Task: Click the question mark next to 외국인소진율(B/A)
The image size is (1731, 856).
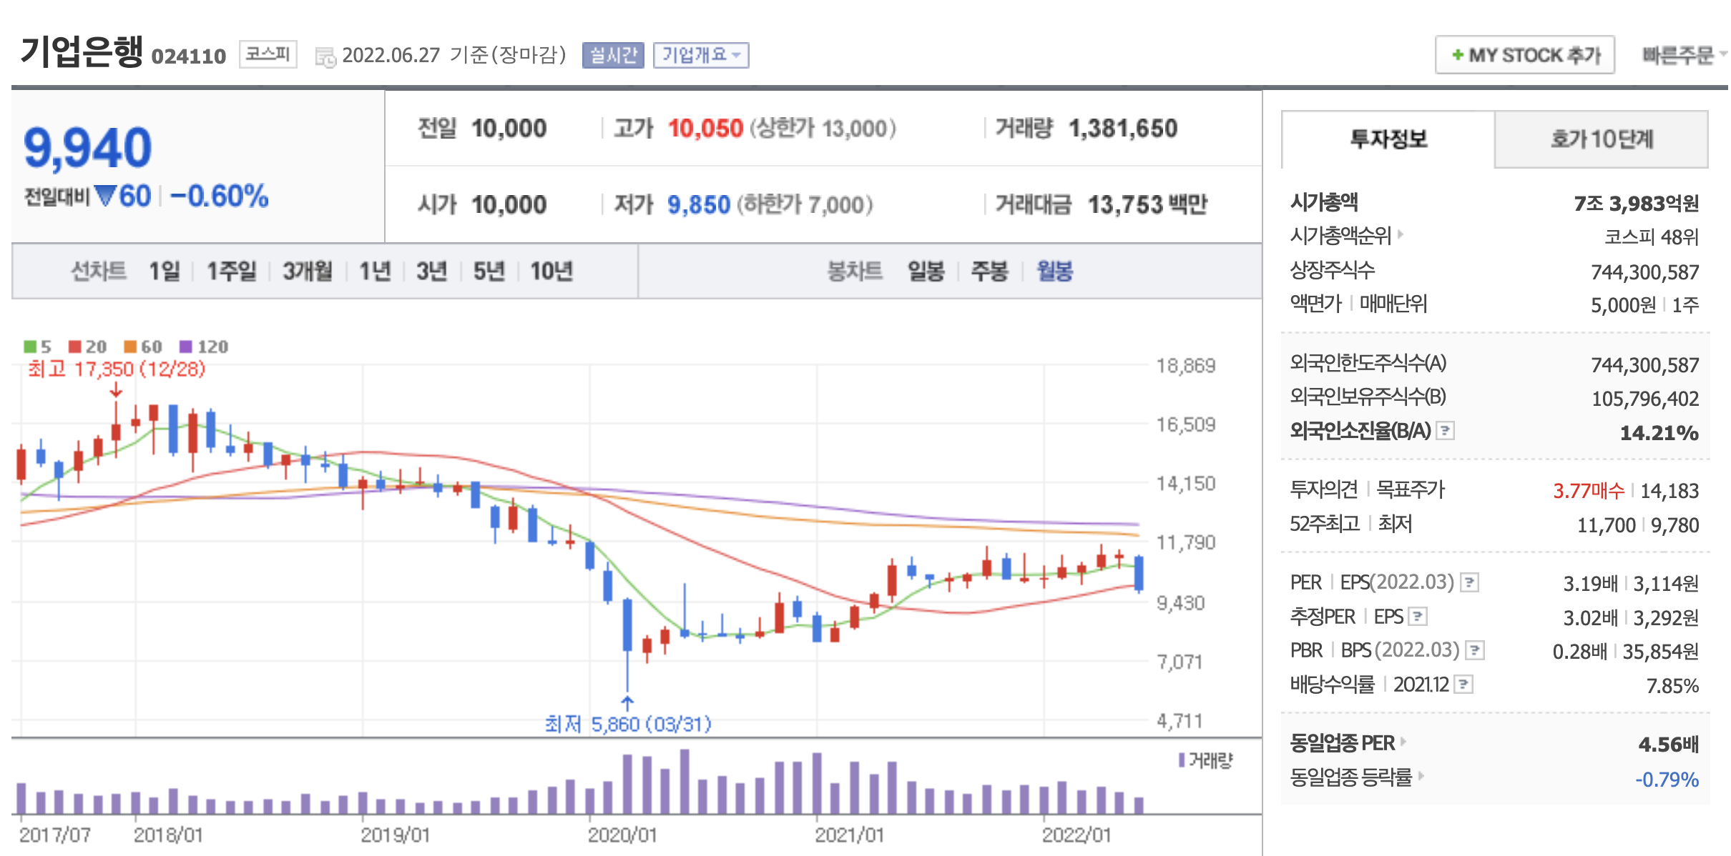Action: click(1446, 431)
